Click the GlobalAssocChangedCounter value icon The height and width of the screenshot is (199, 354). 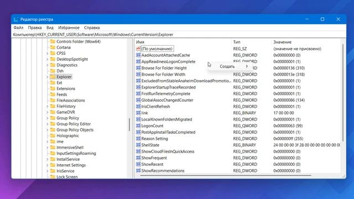tap(138, 100)
